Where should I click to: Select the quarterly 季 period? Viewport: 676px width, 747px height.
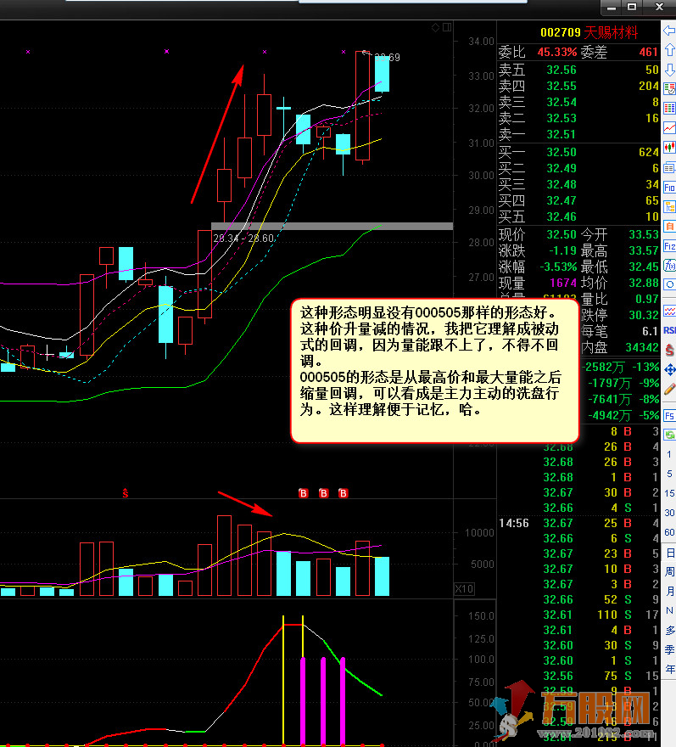[x=670, y=650]
